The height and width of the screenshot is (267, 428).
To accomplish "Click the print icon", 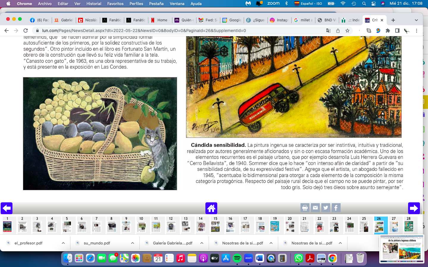I will click(x=305, y=208).
